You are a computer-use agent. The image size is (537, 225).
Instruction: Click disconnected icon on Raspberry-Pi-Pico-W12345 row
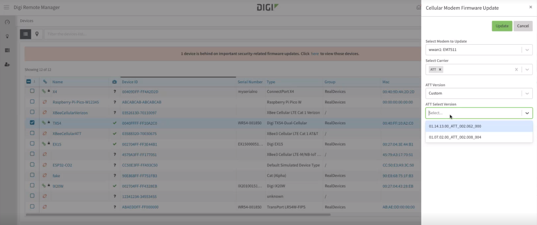point(45,102)
